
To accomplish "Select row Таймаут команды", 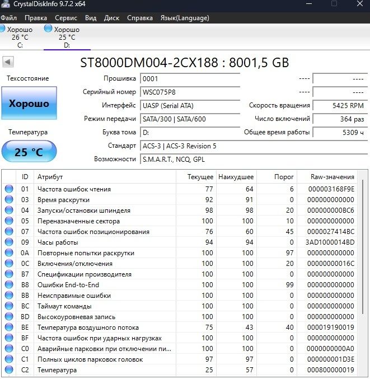I will coord(180,306).
